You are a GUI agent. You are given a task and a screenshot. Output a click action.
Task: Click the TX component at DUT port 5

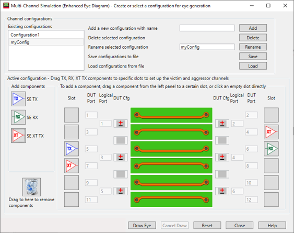point(72,149)
